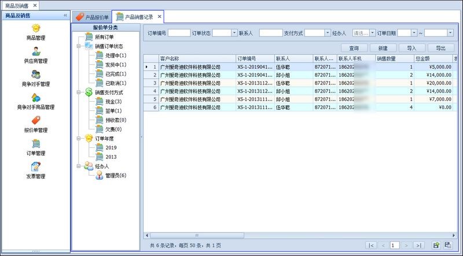Open 竞争对手管理 module
Image resolution: width=463 pixels, height=256 pixels.
(36, 78)
